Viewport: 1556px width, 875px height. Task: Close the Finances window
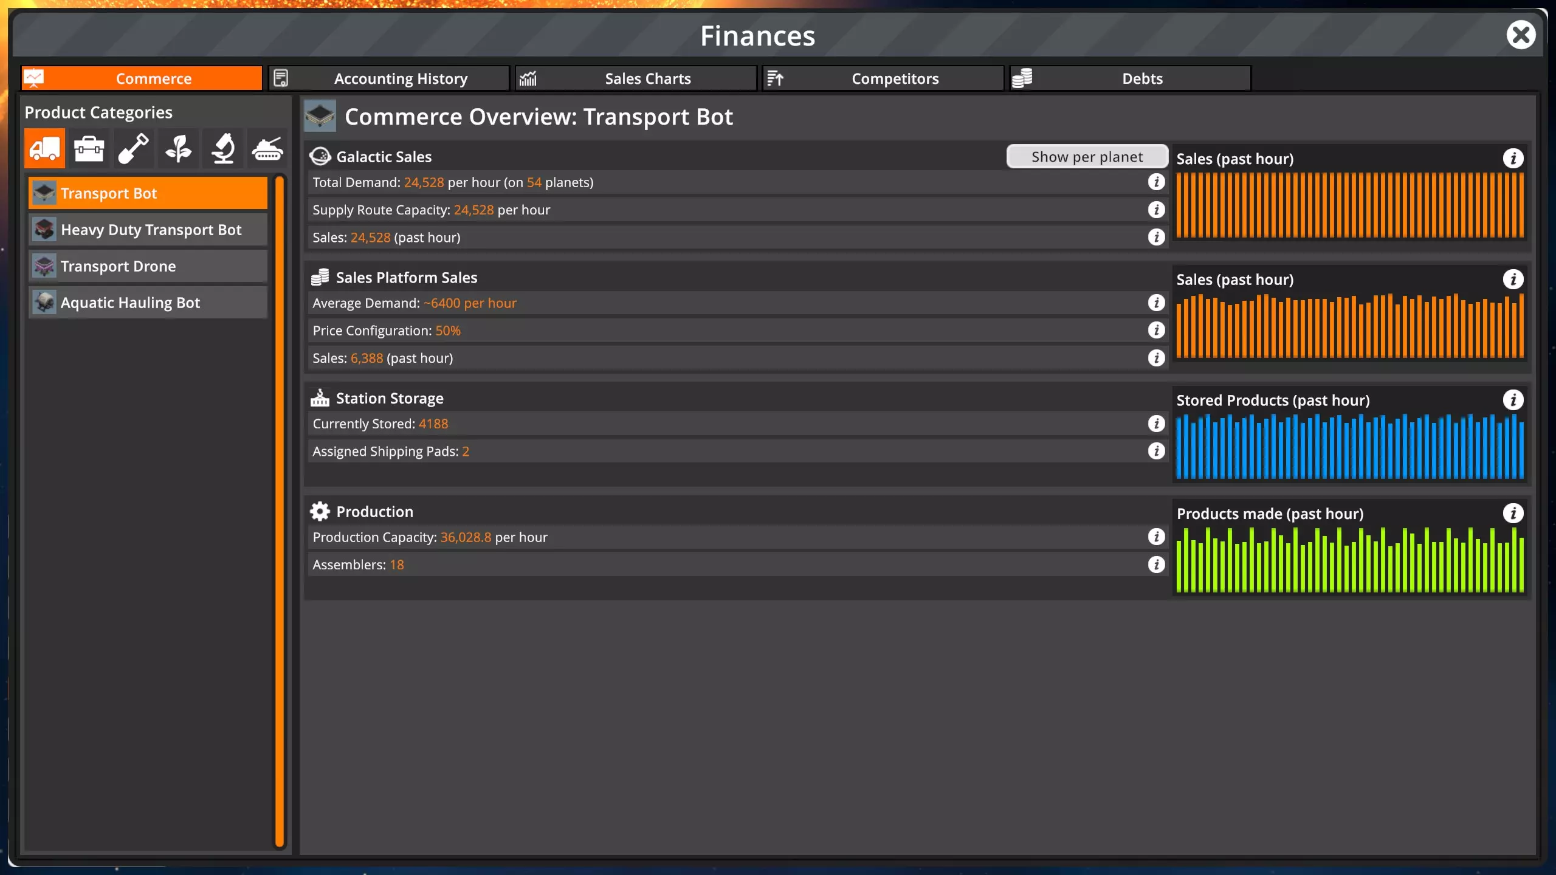tap(1521, 35)
